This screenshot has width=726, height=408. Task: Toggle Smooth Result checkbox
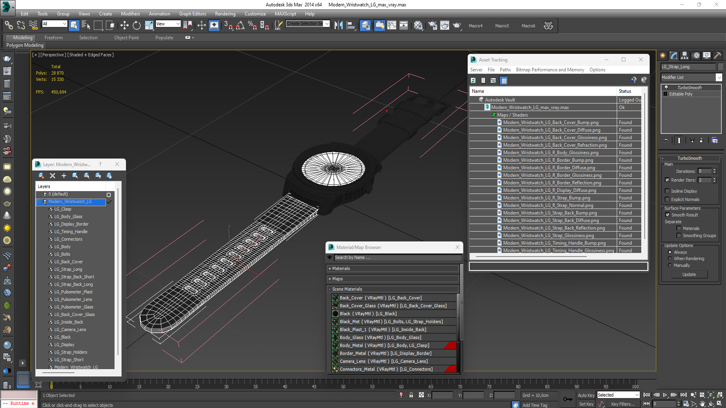pos(667,215)
